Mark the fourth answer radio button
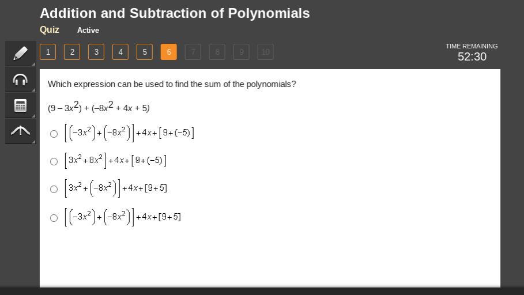Viewport: 524px width, 295px height. [54, 218]
